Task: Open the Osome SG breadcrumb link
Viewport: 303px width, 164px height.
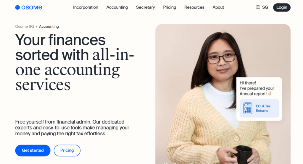Action: [25, 26]
